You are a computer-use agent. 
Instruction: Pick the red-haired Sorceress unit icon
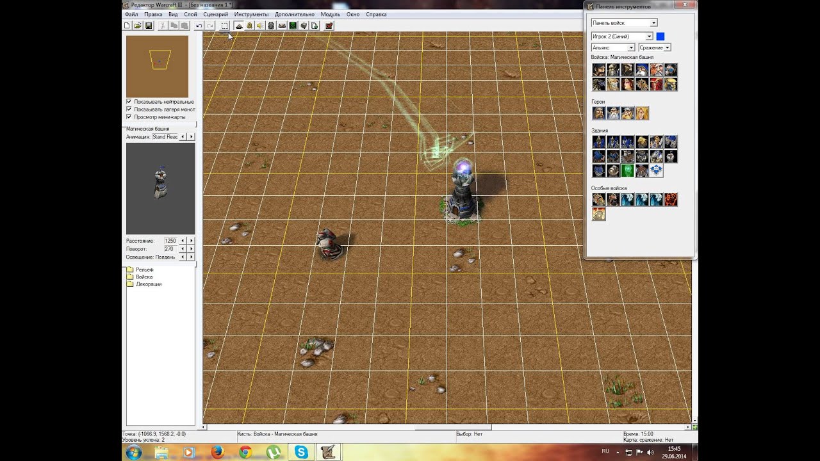[x=628, y=84]
